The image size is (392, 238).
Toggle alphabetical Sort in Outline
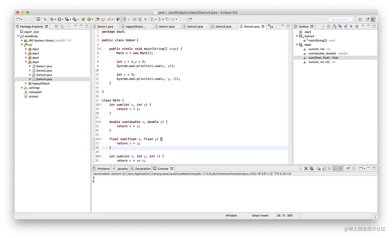(334, 26)
